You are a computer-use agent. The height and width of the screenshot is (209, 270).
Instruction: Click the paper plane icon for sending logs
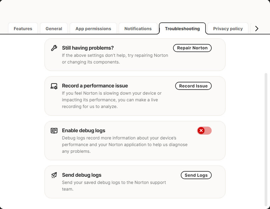coord(54,175)
